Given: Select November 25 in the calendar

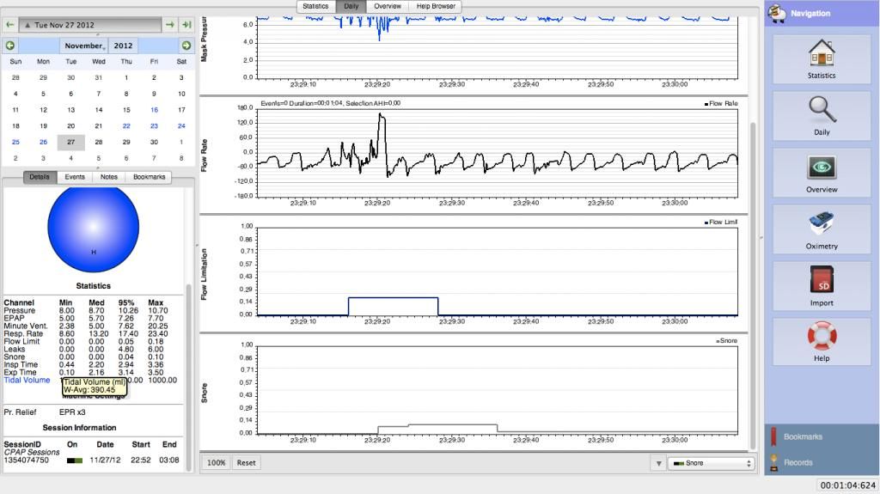Looking at the screenshot, I should point(15,142).
